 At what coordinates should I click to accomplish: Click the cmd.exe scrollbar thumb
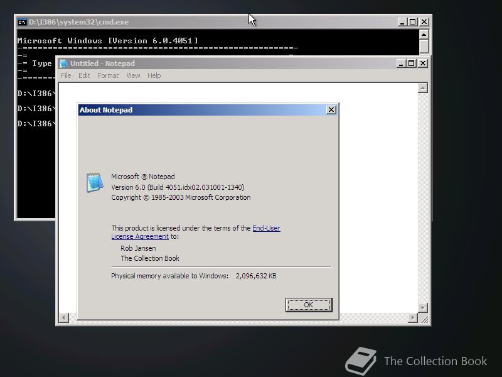pyautogui.click(x=424, y=46)
